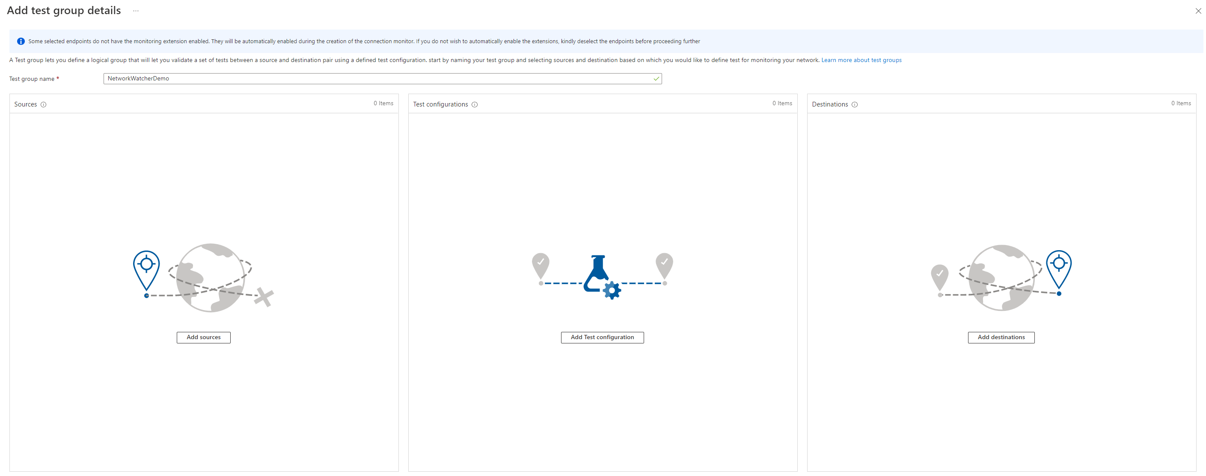
Task: Click the Sources info icon
Action: pos(44,104)
